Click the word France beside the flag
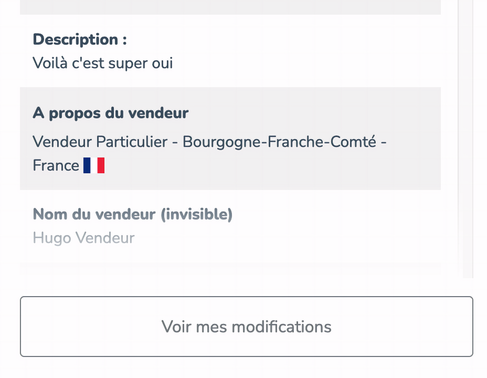 56,165
